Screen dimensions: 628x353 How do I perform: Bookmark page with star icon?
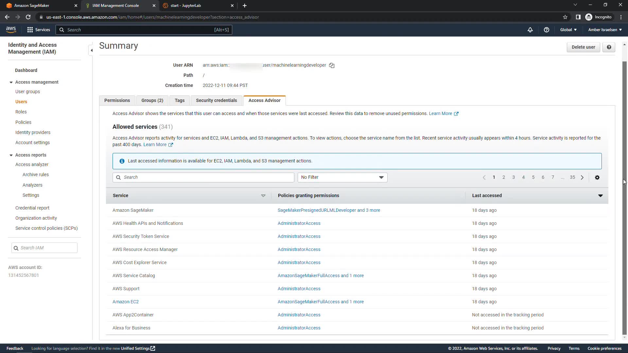tap(565, 17)
